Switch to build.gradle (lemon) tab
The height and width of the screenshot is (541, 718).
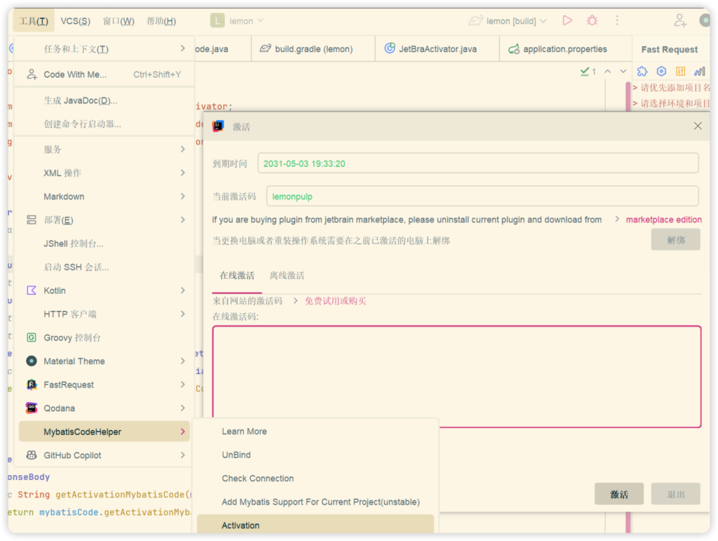(313, 49)
